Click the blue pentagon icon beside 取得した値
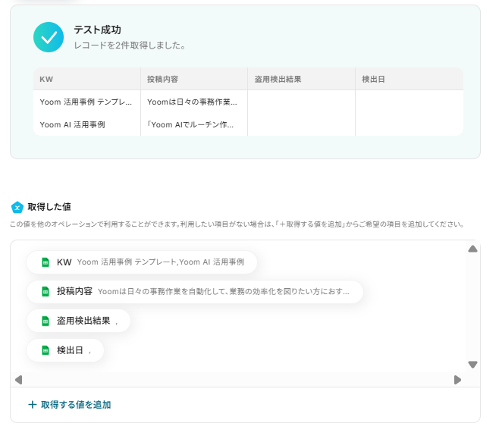This screenshot has height=439, width=499. [17, 208]
